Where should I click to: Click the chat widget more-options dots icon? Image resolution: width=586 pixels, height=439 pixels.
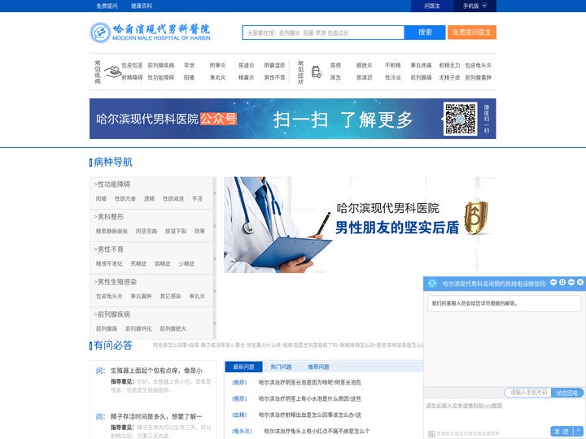tap(553, 283)
